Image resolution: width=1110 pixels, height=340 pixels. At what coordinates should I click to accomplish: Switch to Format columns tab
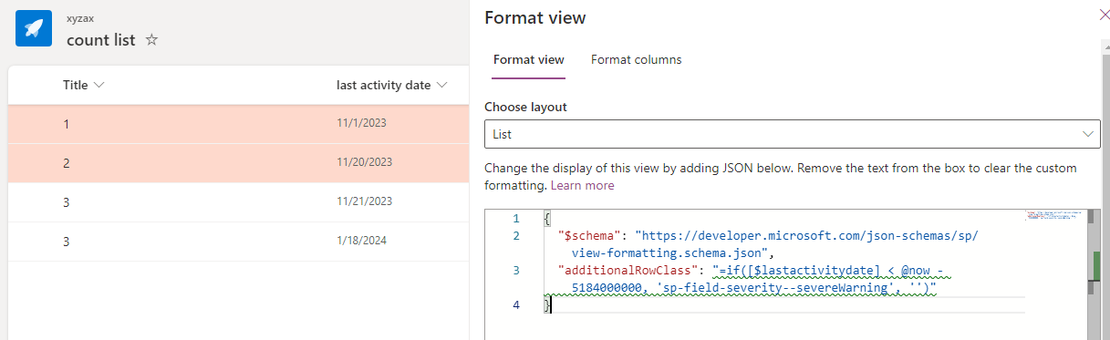pos(636,59)
